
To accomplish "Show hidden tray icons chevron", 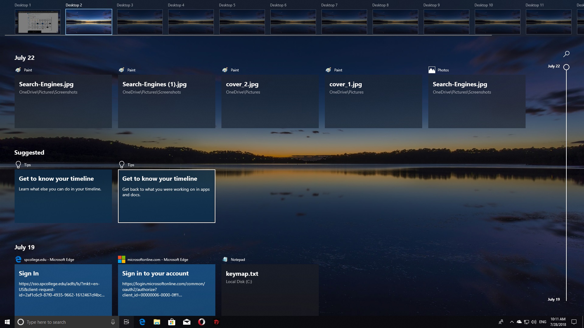I will 512,322.
